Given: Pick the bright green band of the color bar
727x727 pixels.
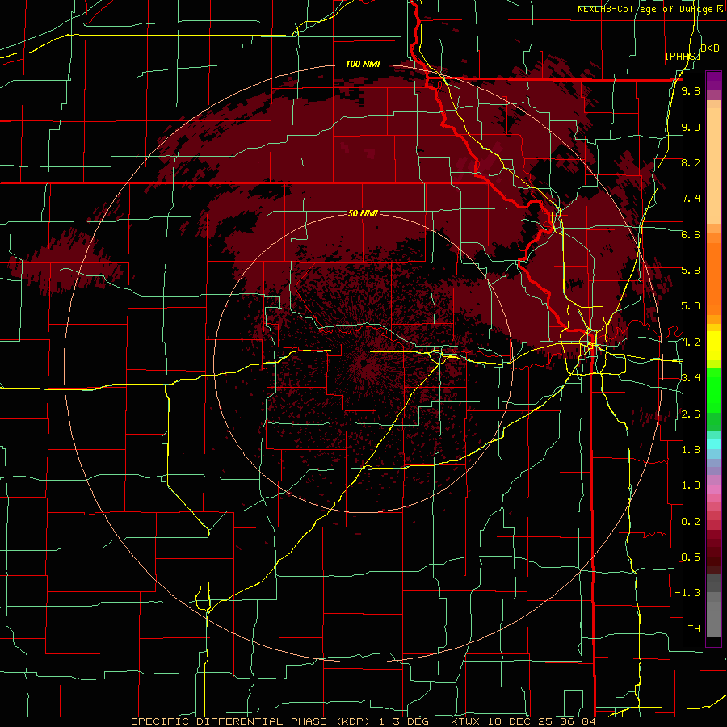Looking at the screenshot, I should pos(713,389).
